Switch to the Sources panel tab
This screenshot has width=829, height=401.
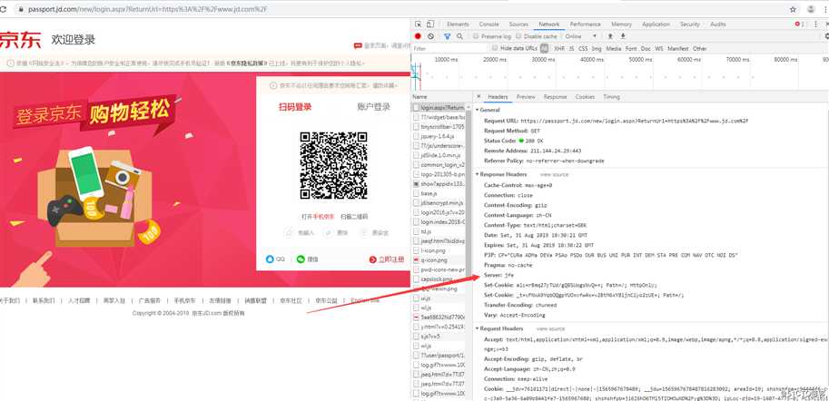(518, 24)
